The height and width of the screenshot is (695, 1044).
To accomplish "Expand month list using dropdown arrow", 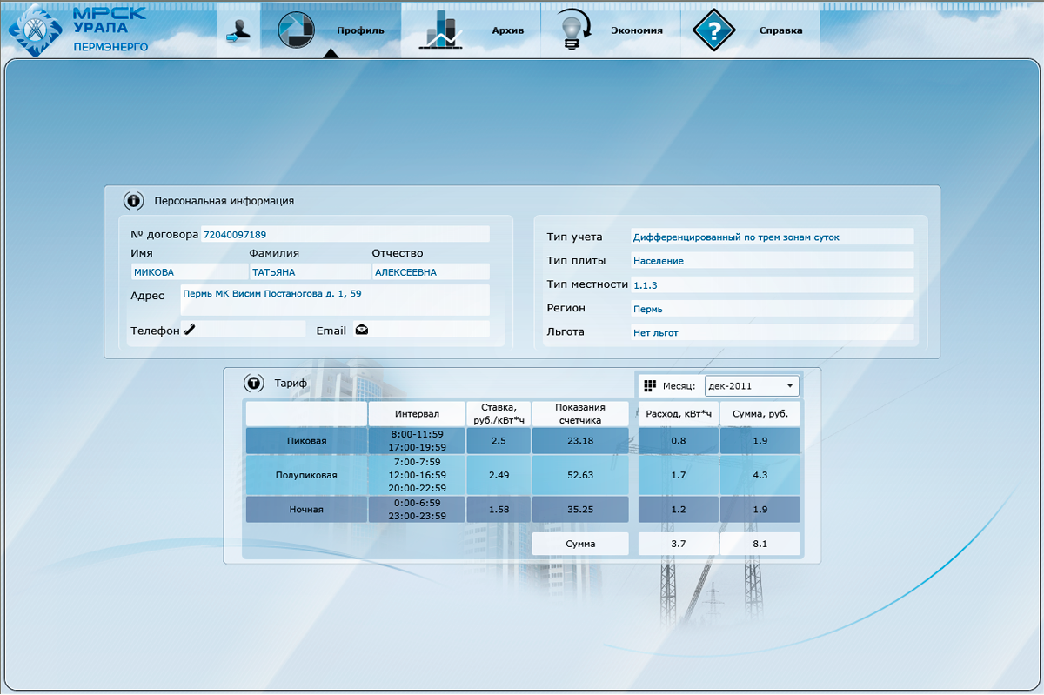I will pos(789,385).
